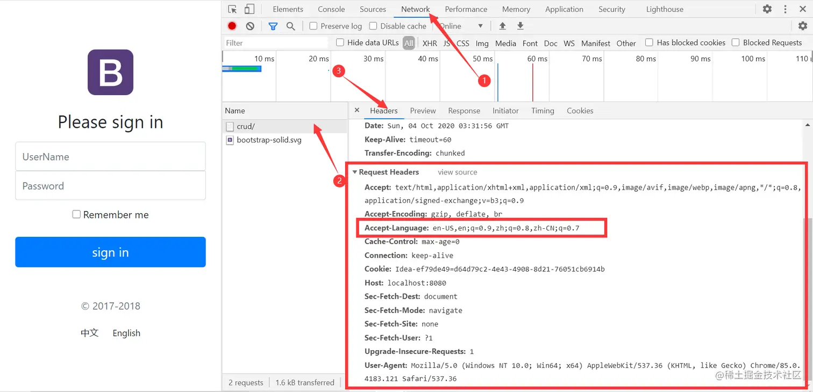Switch to the Elements tab
813x392 pixels.
(288, 9)
